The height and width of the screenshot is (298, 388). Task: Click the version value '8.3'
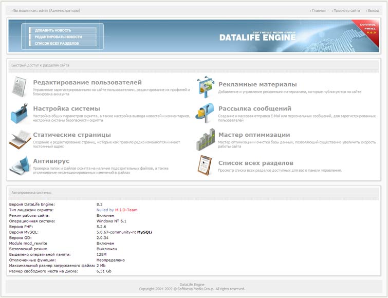(100, 204)
